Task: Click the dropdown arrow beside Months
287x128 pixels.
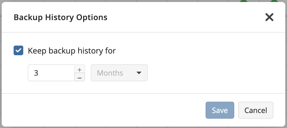Action: click(139, 73)
